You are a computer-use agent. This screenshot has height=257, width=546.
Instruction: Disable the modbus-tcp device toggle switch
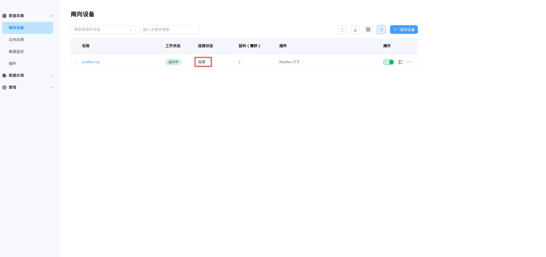coord(388,62)
